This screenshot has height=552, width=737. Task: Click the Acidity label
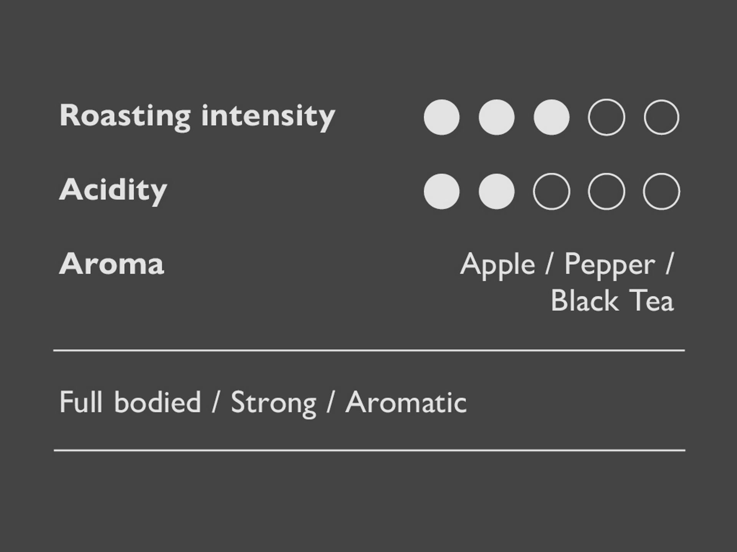tap(113, 190)
